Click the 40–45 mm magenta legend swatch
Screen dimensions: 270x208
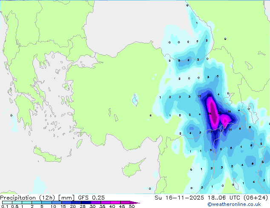pos(115,202)
